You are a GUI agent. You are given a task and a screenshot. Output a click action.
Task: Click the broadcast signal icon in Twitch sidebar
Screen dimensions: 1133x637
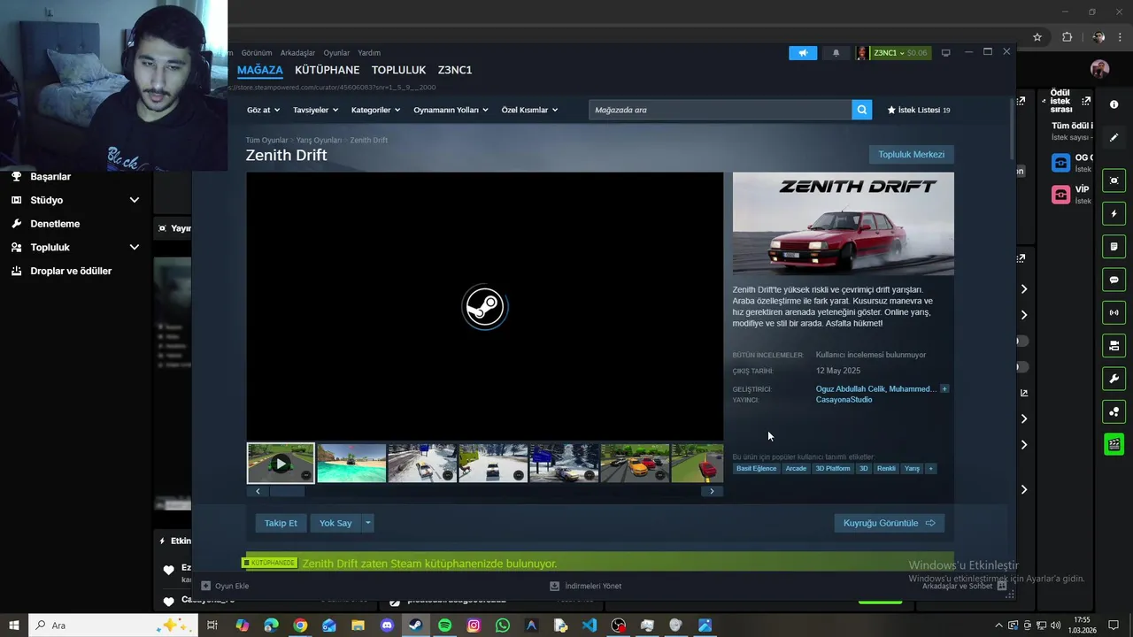coord(1114,312)
